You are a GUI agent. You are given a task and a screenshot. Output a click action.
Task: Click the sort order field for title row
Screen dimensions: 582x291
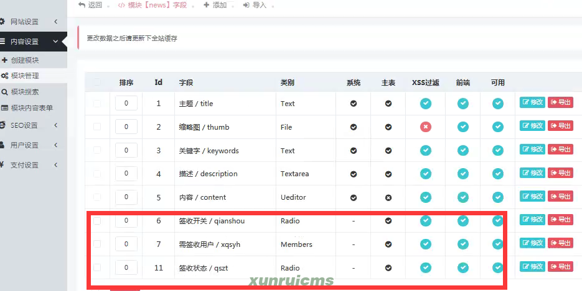[x=126, y=103]
